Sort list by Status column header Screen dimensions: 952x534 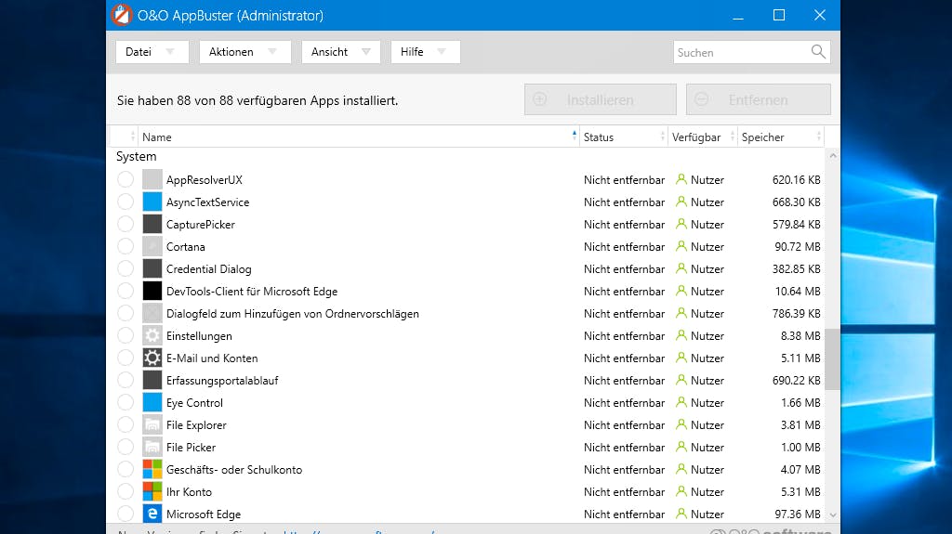coord(623,137)
